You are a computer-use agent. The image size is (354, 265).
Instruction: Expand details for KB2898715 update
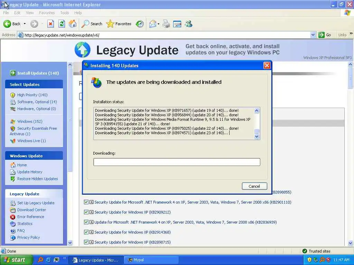(x=91, y=242)
